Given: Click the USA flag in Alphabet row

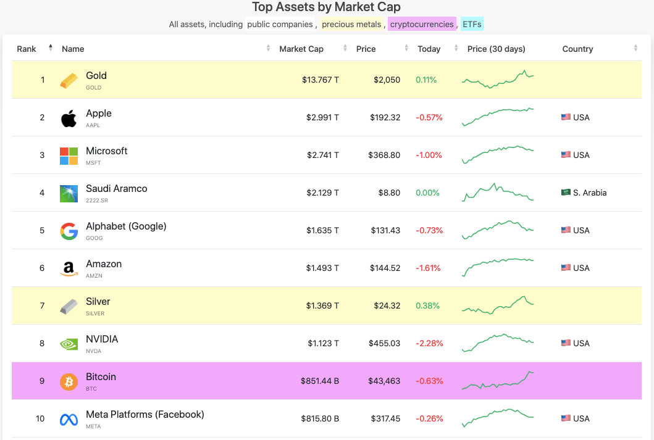Looking at the screenshot, I should (x=566, y=230).
